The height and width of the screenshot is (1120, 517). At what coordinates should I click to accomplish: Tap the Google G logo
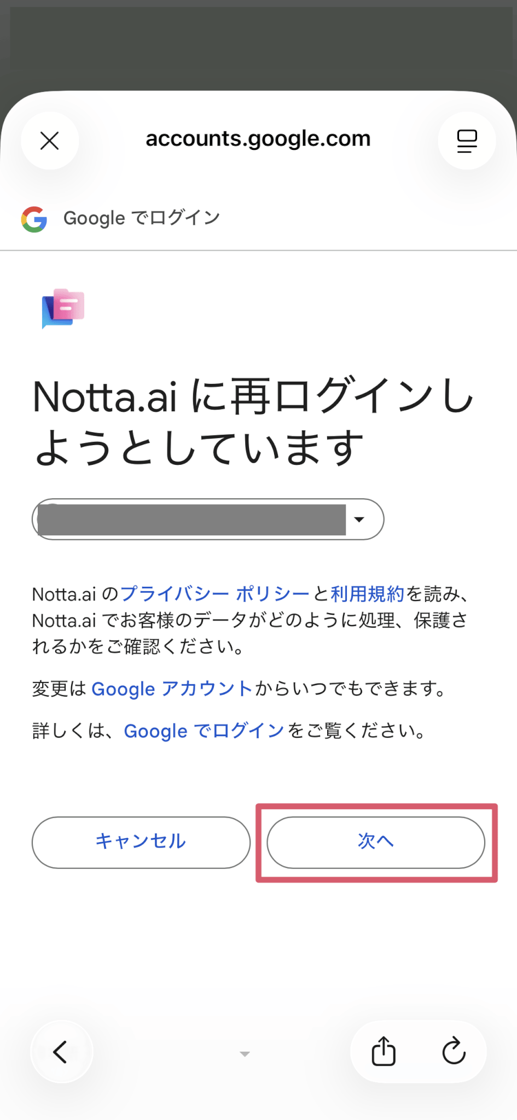pyautogui.click(x=34, y=219)
